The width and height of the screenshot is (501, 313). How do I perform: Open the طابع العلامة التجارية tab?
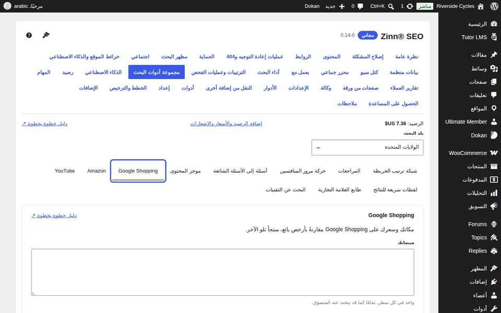point(339,190)
